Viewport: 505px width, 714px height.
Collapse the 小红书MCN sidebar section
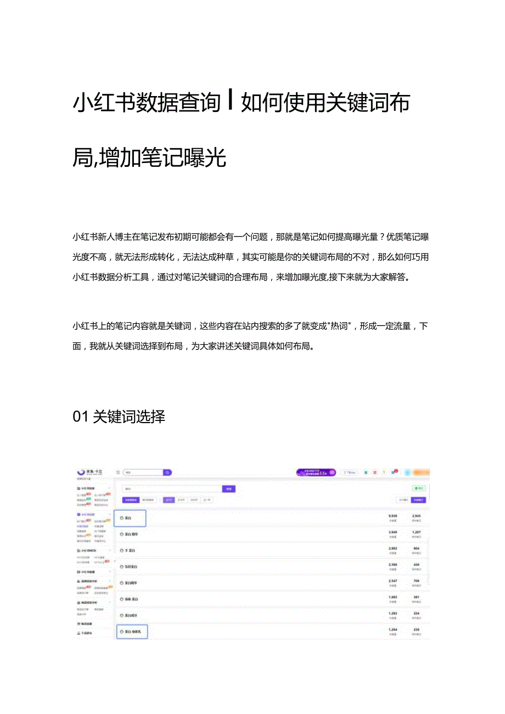110,551
